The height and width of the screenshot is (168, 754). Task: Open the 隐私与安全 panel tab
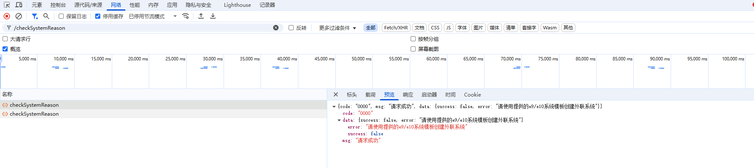[198, 5]
